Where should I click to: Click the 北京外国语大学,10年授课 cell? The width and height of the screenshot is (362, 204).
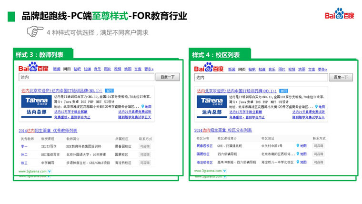click(86, 154)
